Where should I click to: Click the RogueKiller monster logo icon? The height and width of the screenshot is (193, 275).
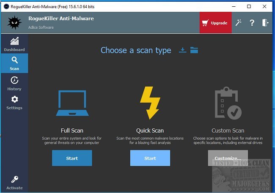click(14, 23)
